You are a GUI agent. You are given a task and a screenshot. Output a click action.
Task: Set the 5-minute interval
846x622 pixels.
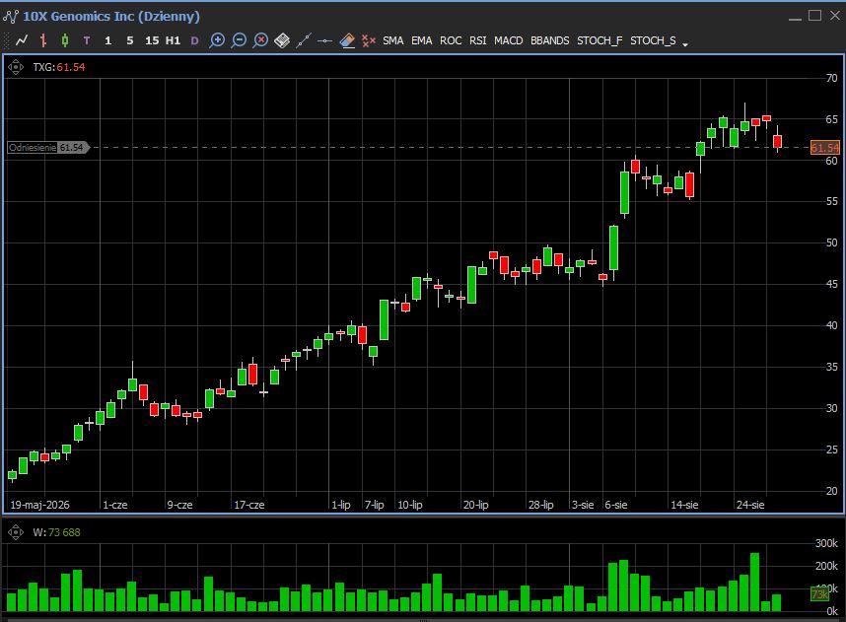[129, 40]
